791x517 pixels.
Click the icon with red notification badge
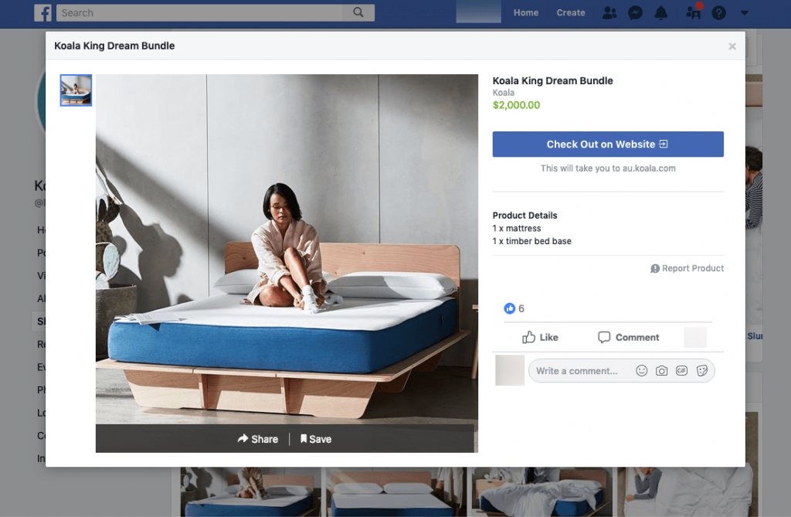tap(694, 12)
